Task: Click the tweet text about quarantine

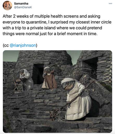Action: click(57, 25)
